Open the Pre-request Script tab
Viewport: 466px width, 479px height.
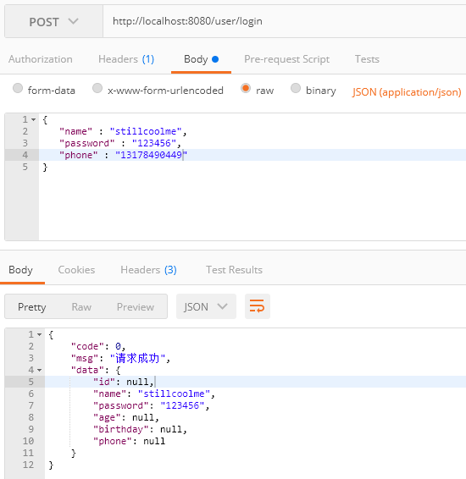[286, 59]
